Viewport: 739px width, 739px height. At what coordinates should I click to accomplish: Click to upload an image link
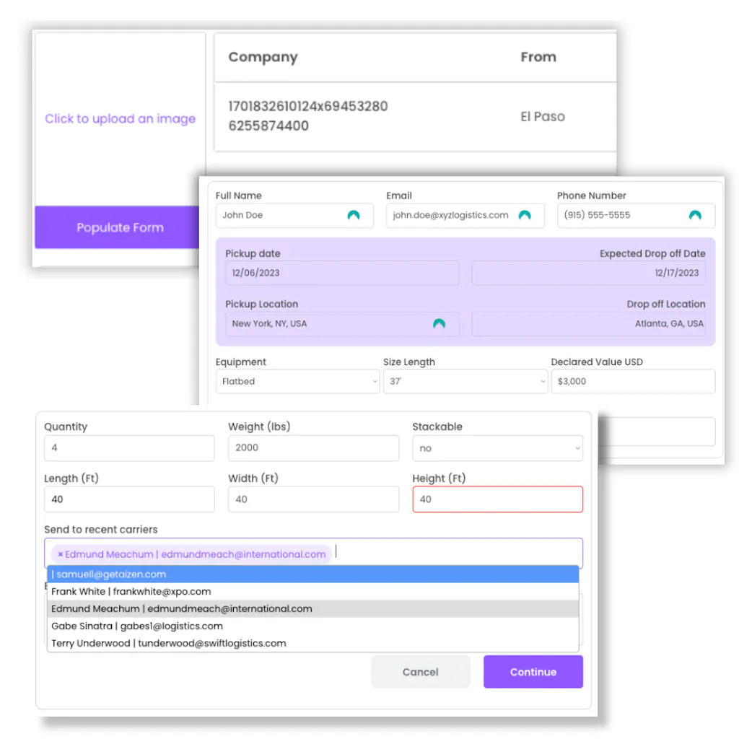[120, 119]
